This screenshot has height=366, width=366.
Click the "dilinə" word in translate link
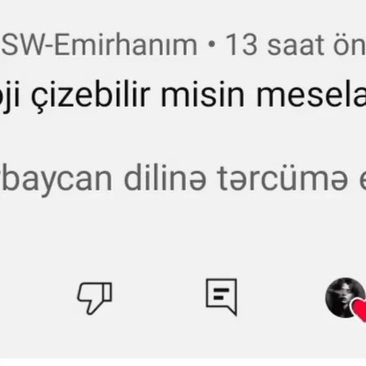tap(165, 178)
